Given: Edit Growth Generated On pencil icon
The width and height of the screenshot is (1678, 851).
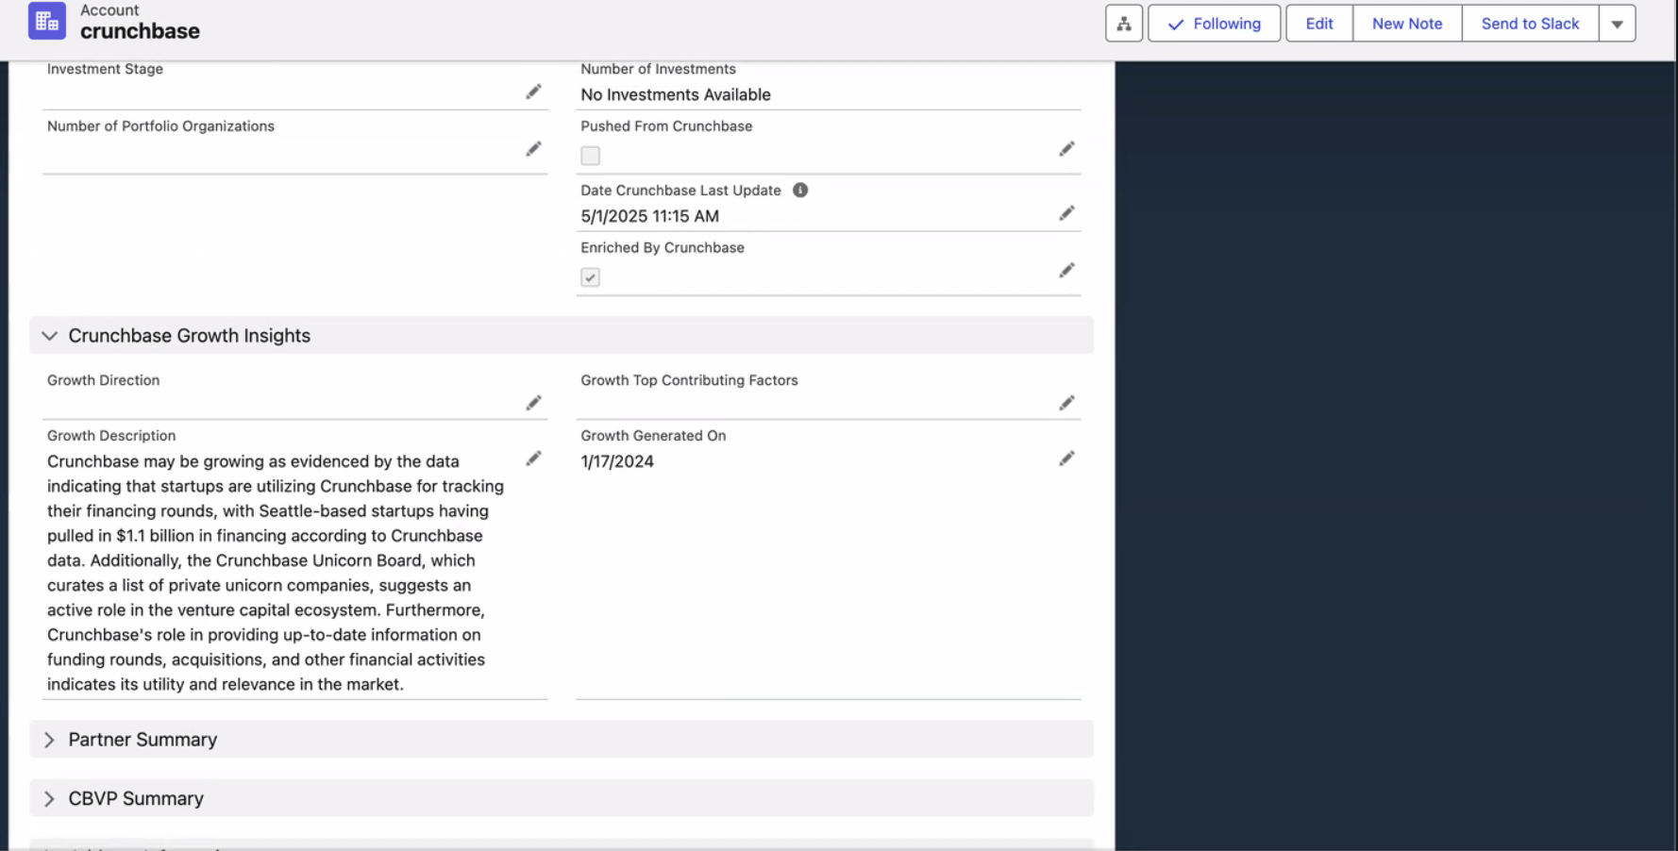Looking at the screenshot, I should point(1066,459).
